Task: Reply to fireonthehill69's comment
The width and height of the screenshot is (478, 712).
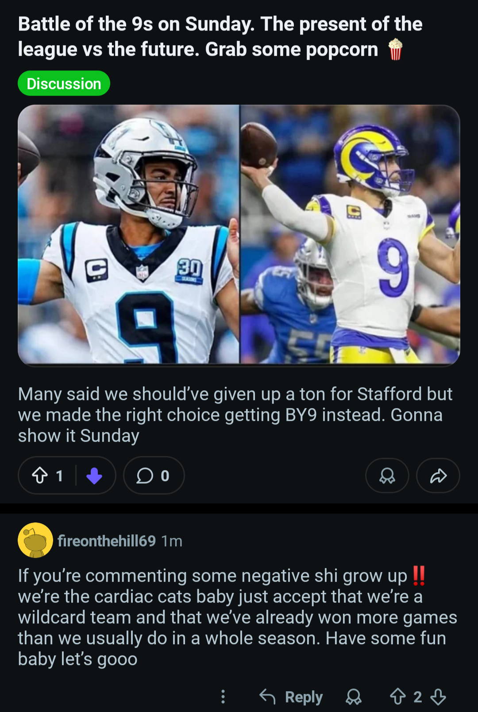Action: pos(291,696)
